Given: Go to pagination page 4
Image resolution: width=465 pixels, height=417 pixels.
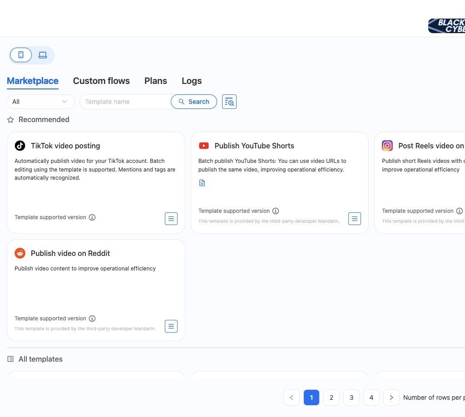Looking at the screenshot, I should pos(371,397).
